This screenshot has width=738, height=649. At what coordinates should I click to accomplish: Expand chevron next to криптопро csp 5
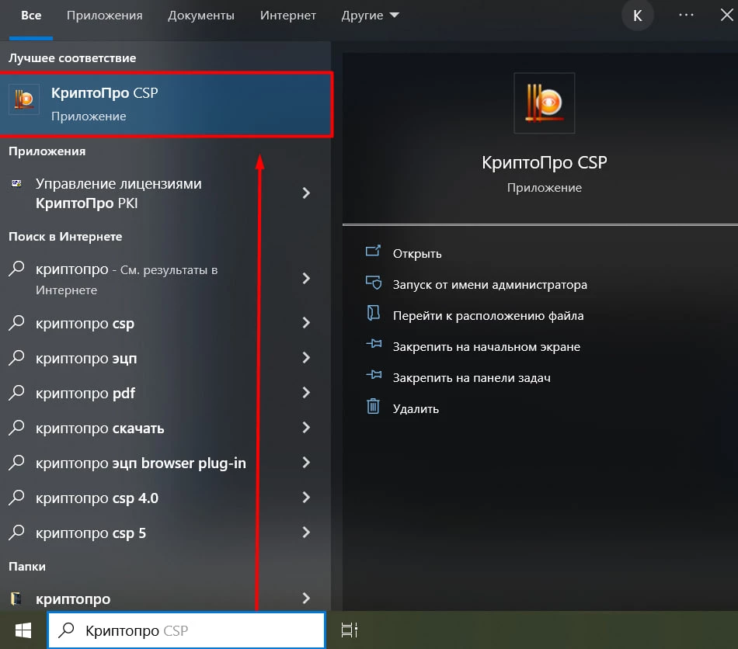[x=306, y=533]
